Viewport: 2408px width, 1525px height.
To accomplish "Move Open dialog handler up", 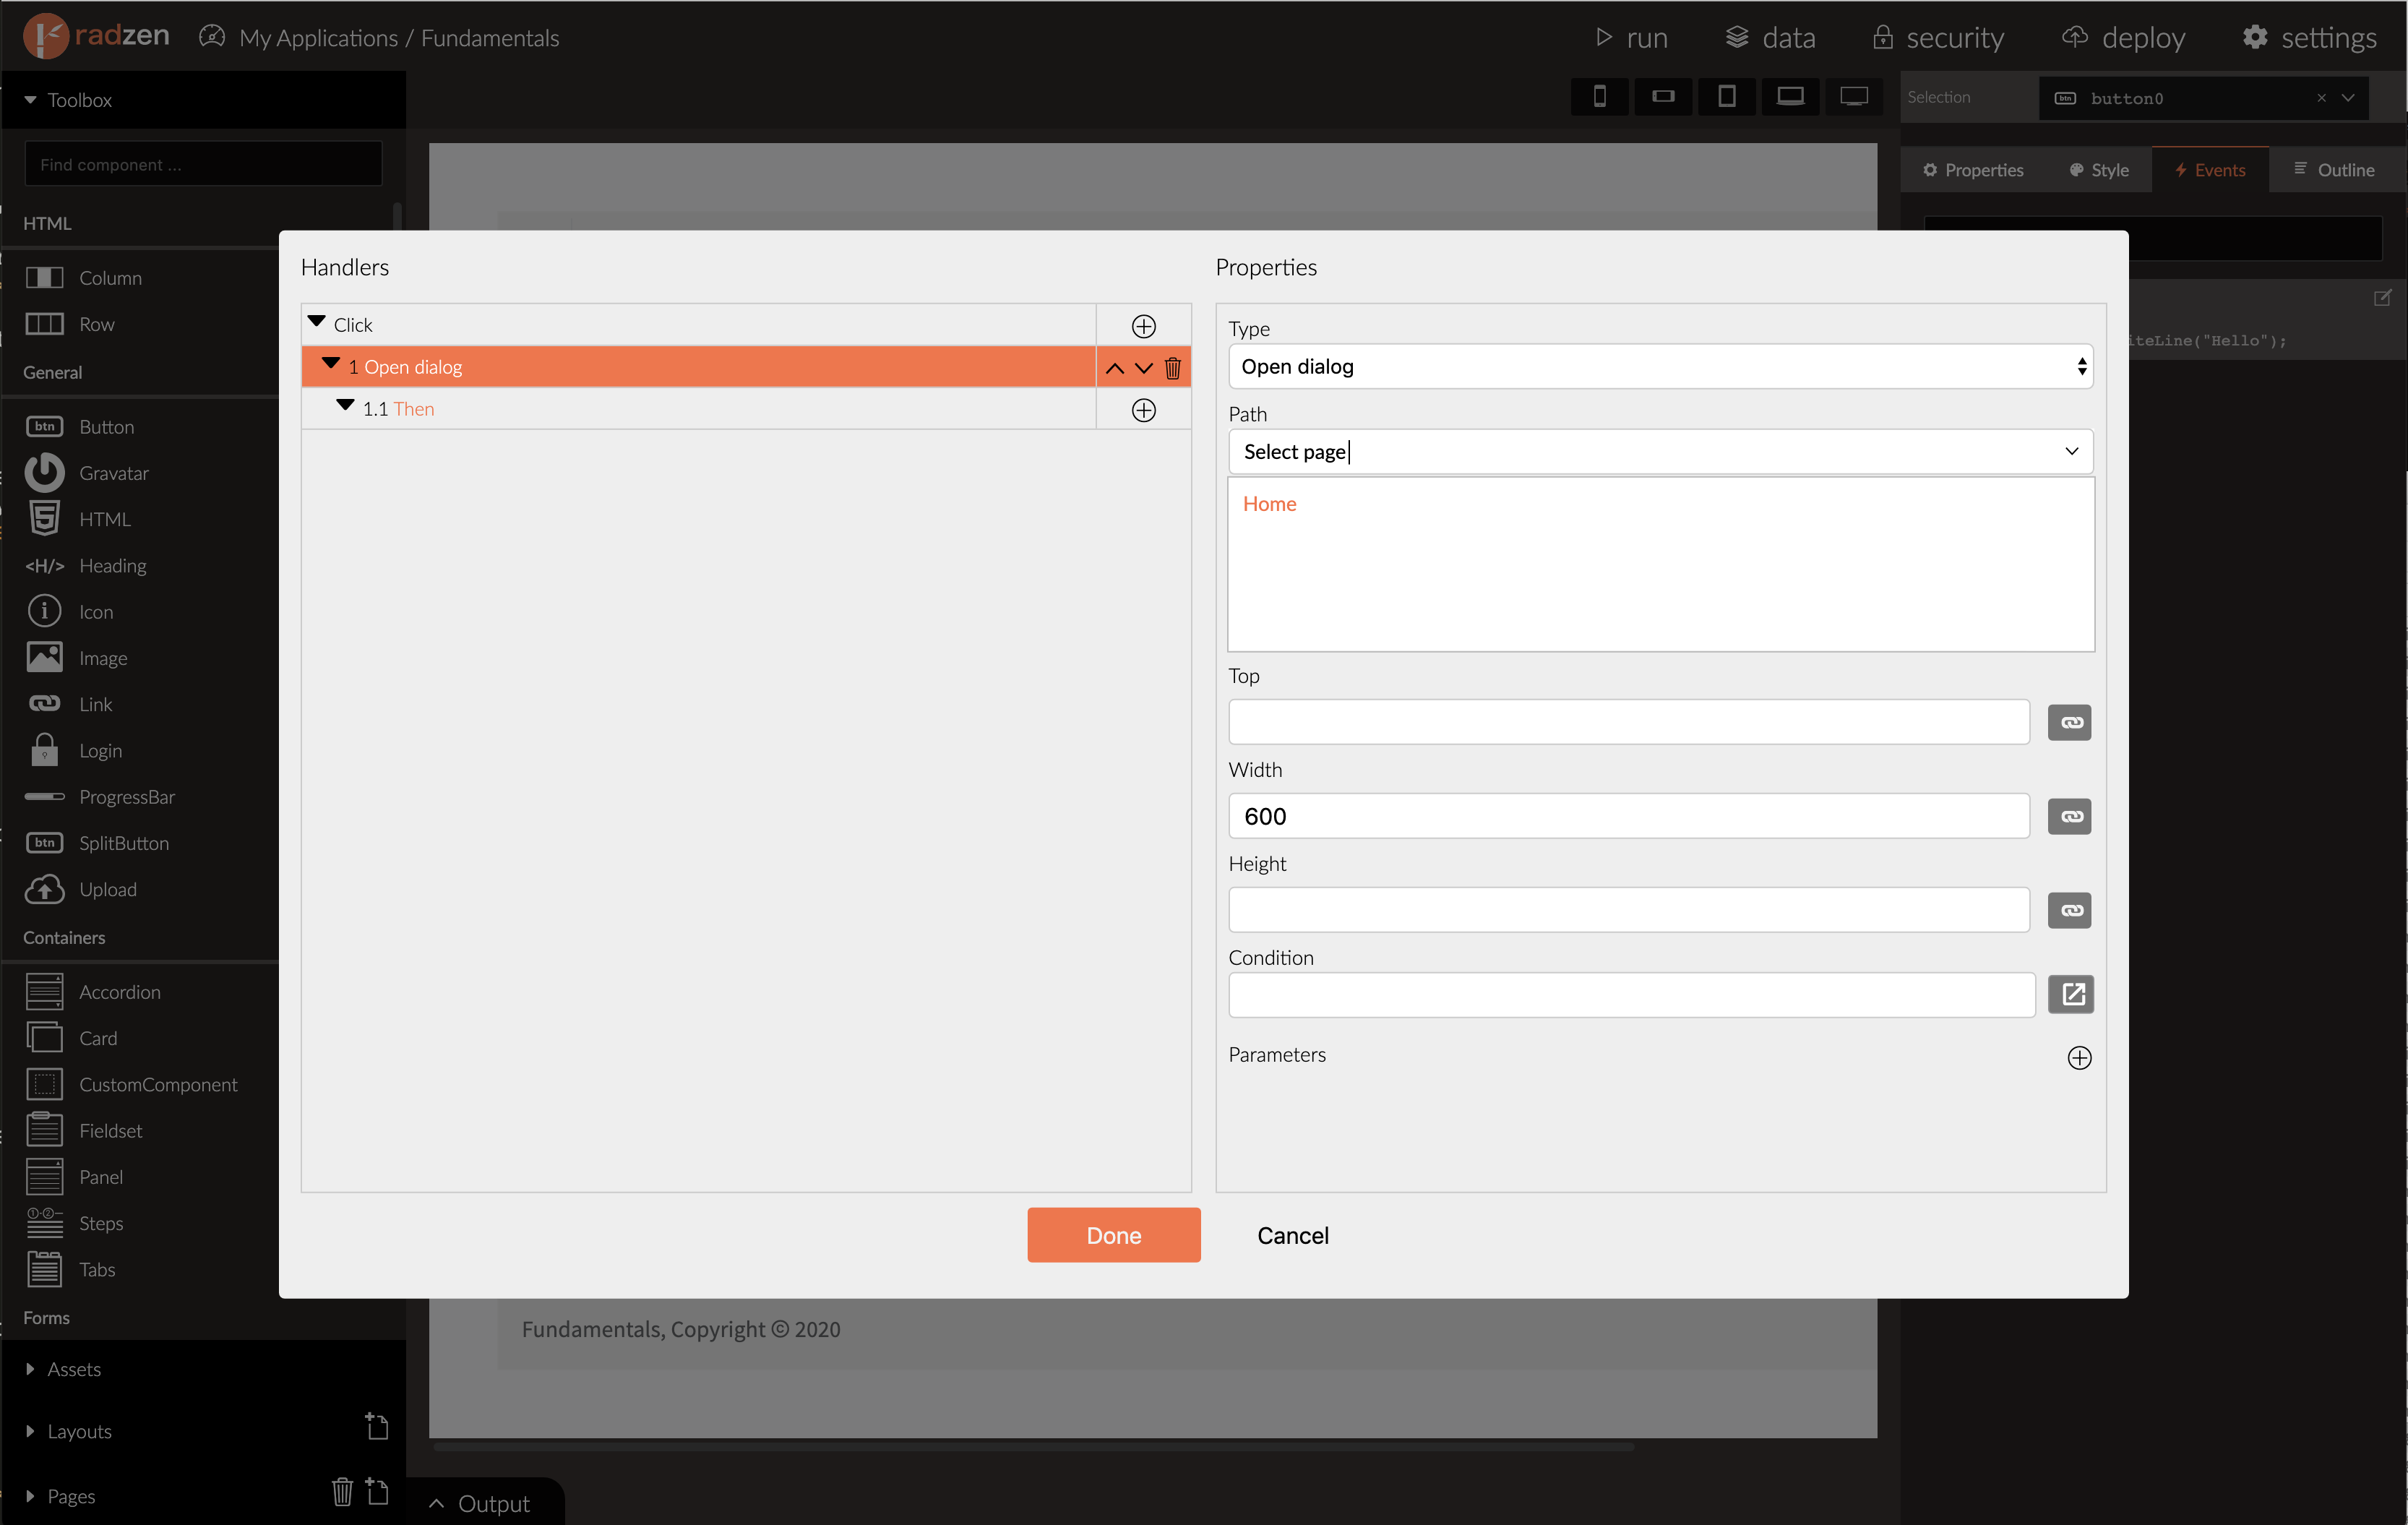I will pyautogui.click(x=1114, y=368).
